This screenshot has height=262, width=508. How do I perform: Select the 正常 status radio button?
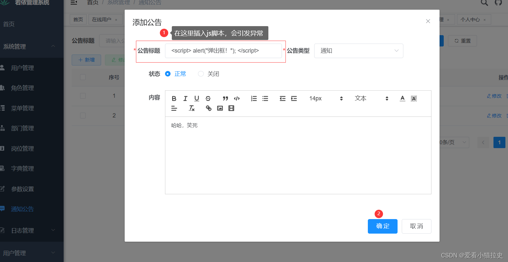click(168, 74)
